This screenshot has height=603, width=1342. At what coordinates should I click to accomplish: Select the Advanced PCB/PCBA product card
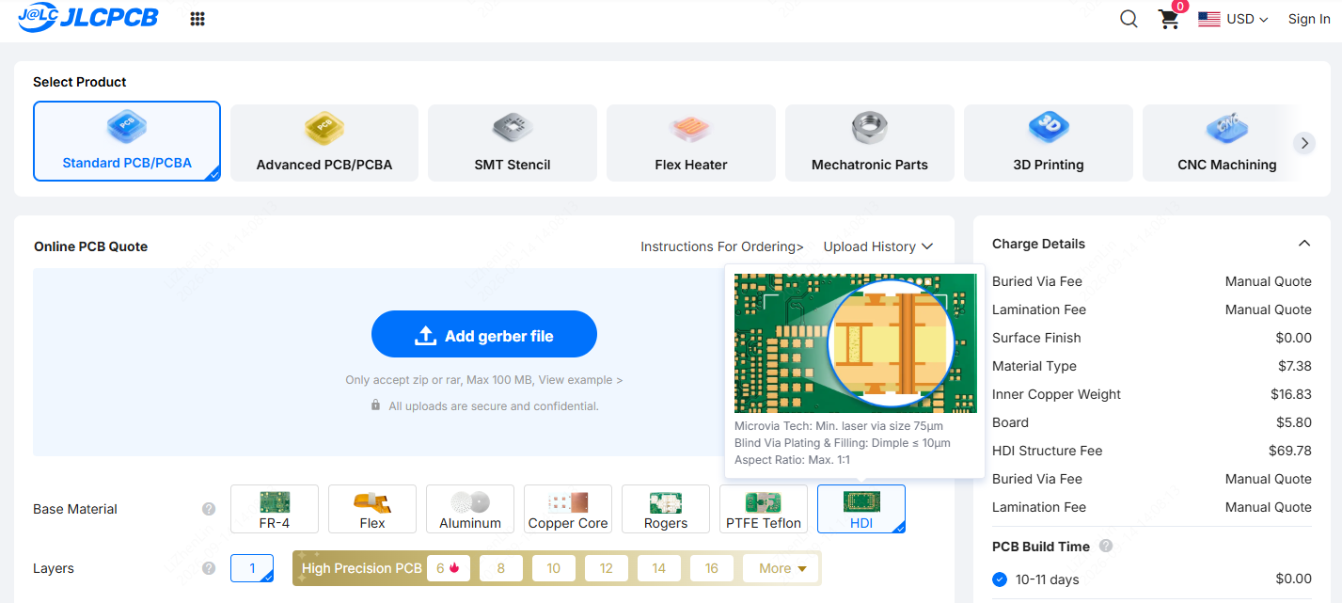click(324, 143)
